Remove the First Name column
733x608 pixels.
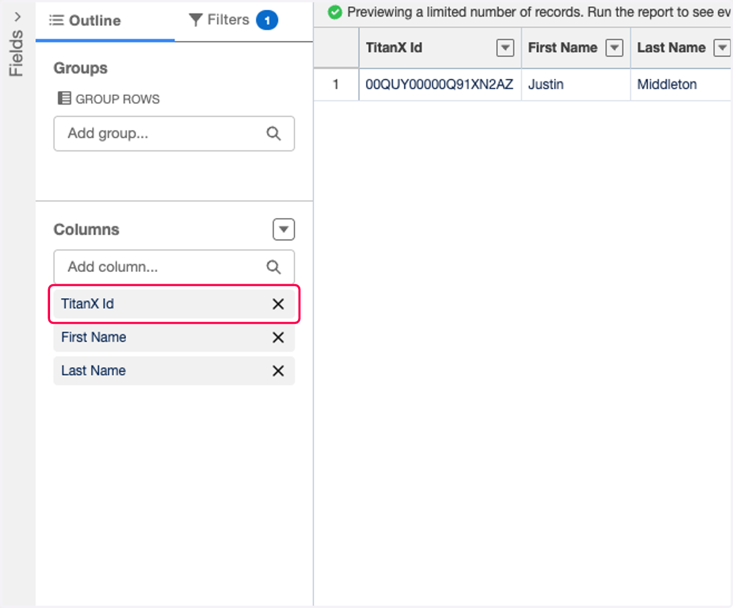(x=278, y=337)
